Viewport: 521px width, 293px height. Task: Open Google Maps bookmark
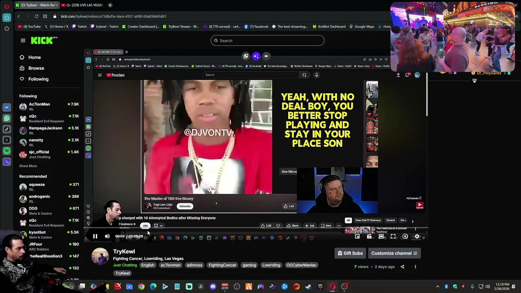point(361,26)
